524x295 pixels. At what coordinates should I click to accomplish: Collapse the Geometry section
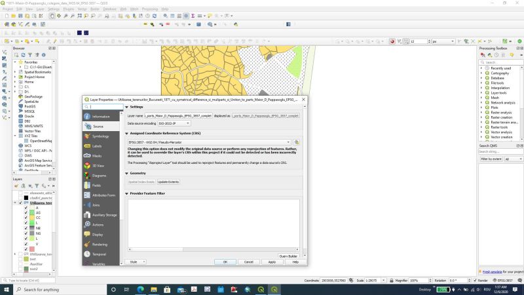pos(126,173)
